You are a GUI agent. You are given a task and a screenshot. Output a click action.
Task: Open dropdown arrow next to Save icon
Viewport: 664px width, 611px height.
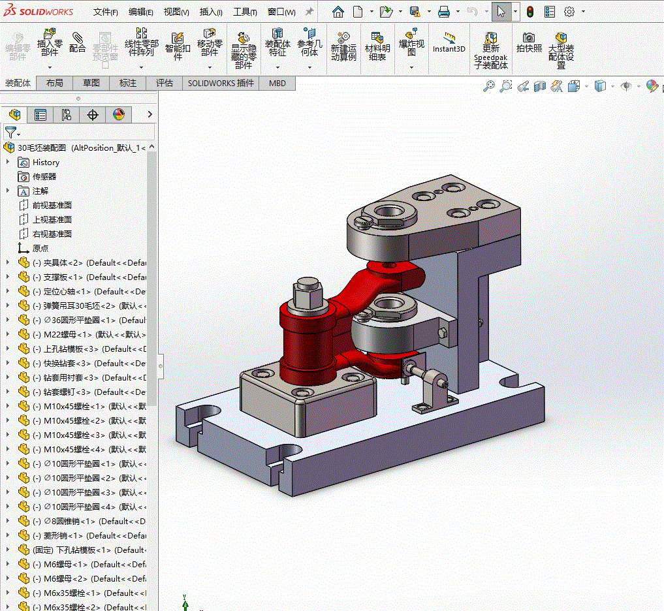[429, 12]
